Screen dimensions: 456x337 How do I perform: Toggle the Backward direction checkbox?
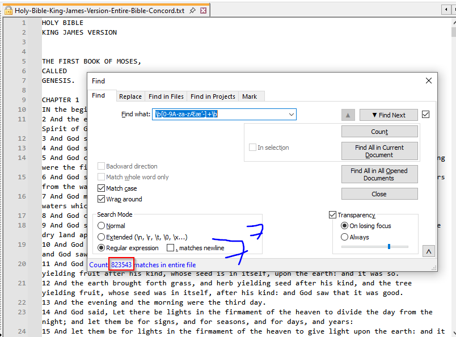pyautogui.click(x=101, y=166)
